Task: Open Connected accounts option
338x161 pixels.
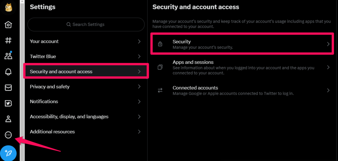Action: (x=242, y=91)
